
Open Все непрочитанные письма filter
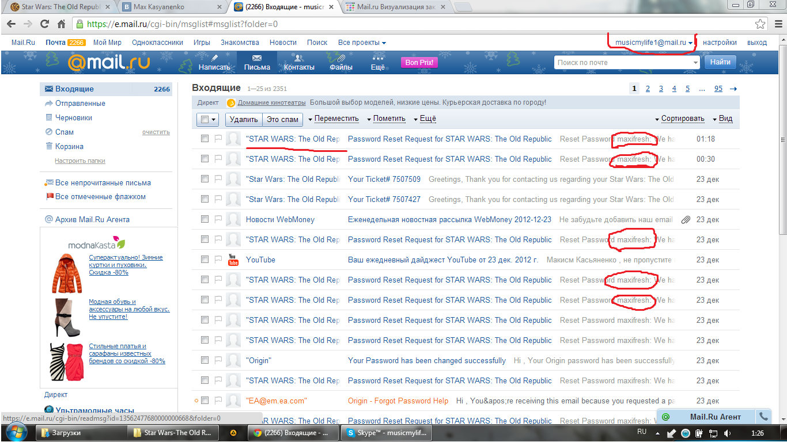click(x=103, y=182)
